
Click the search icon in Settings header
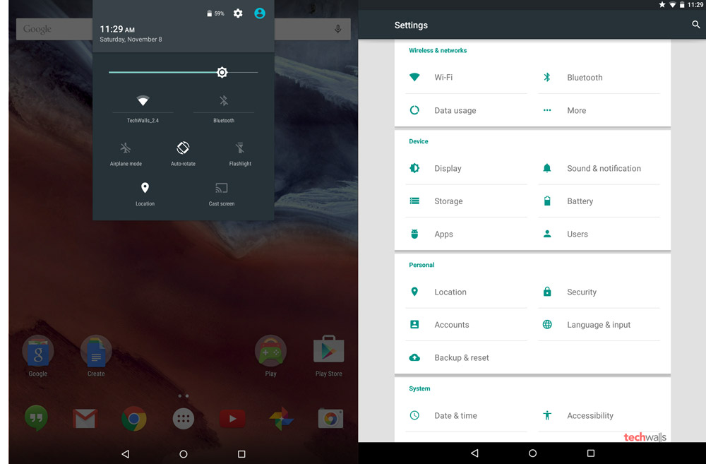pos(695,25)
